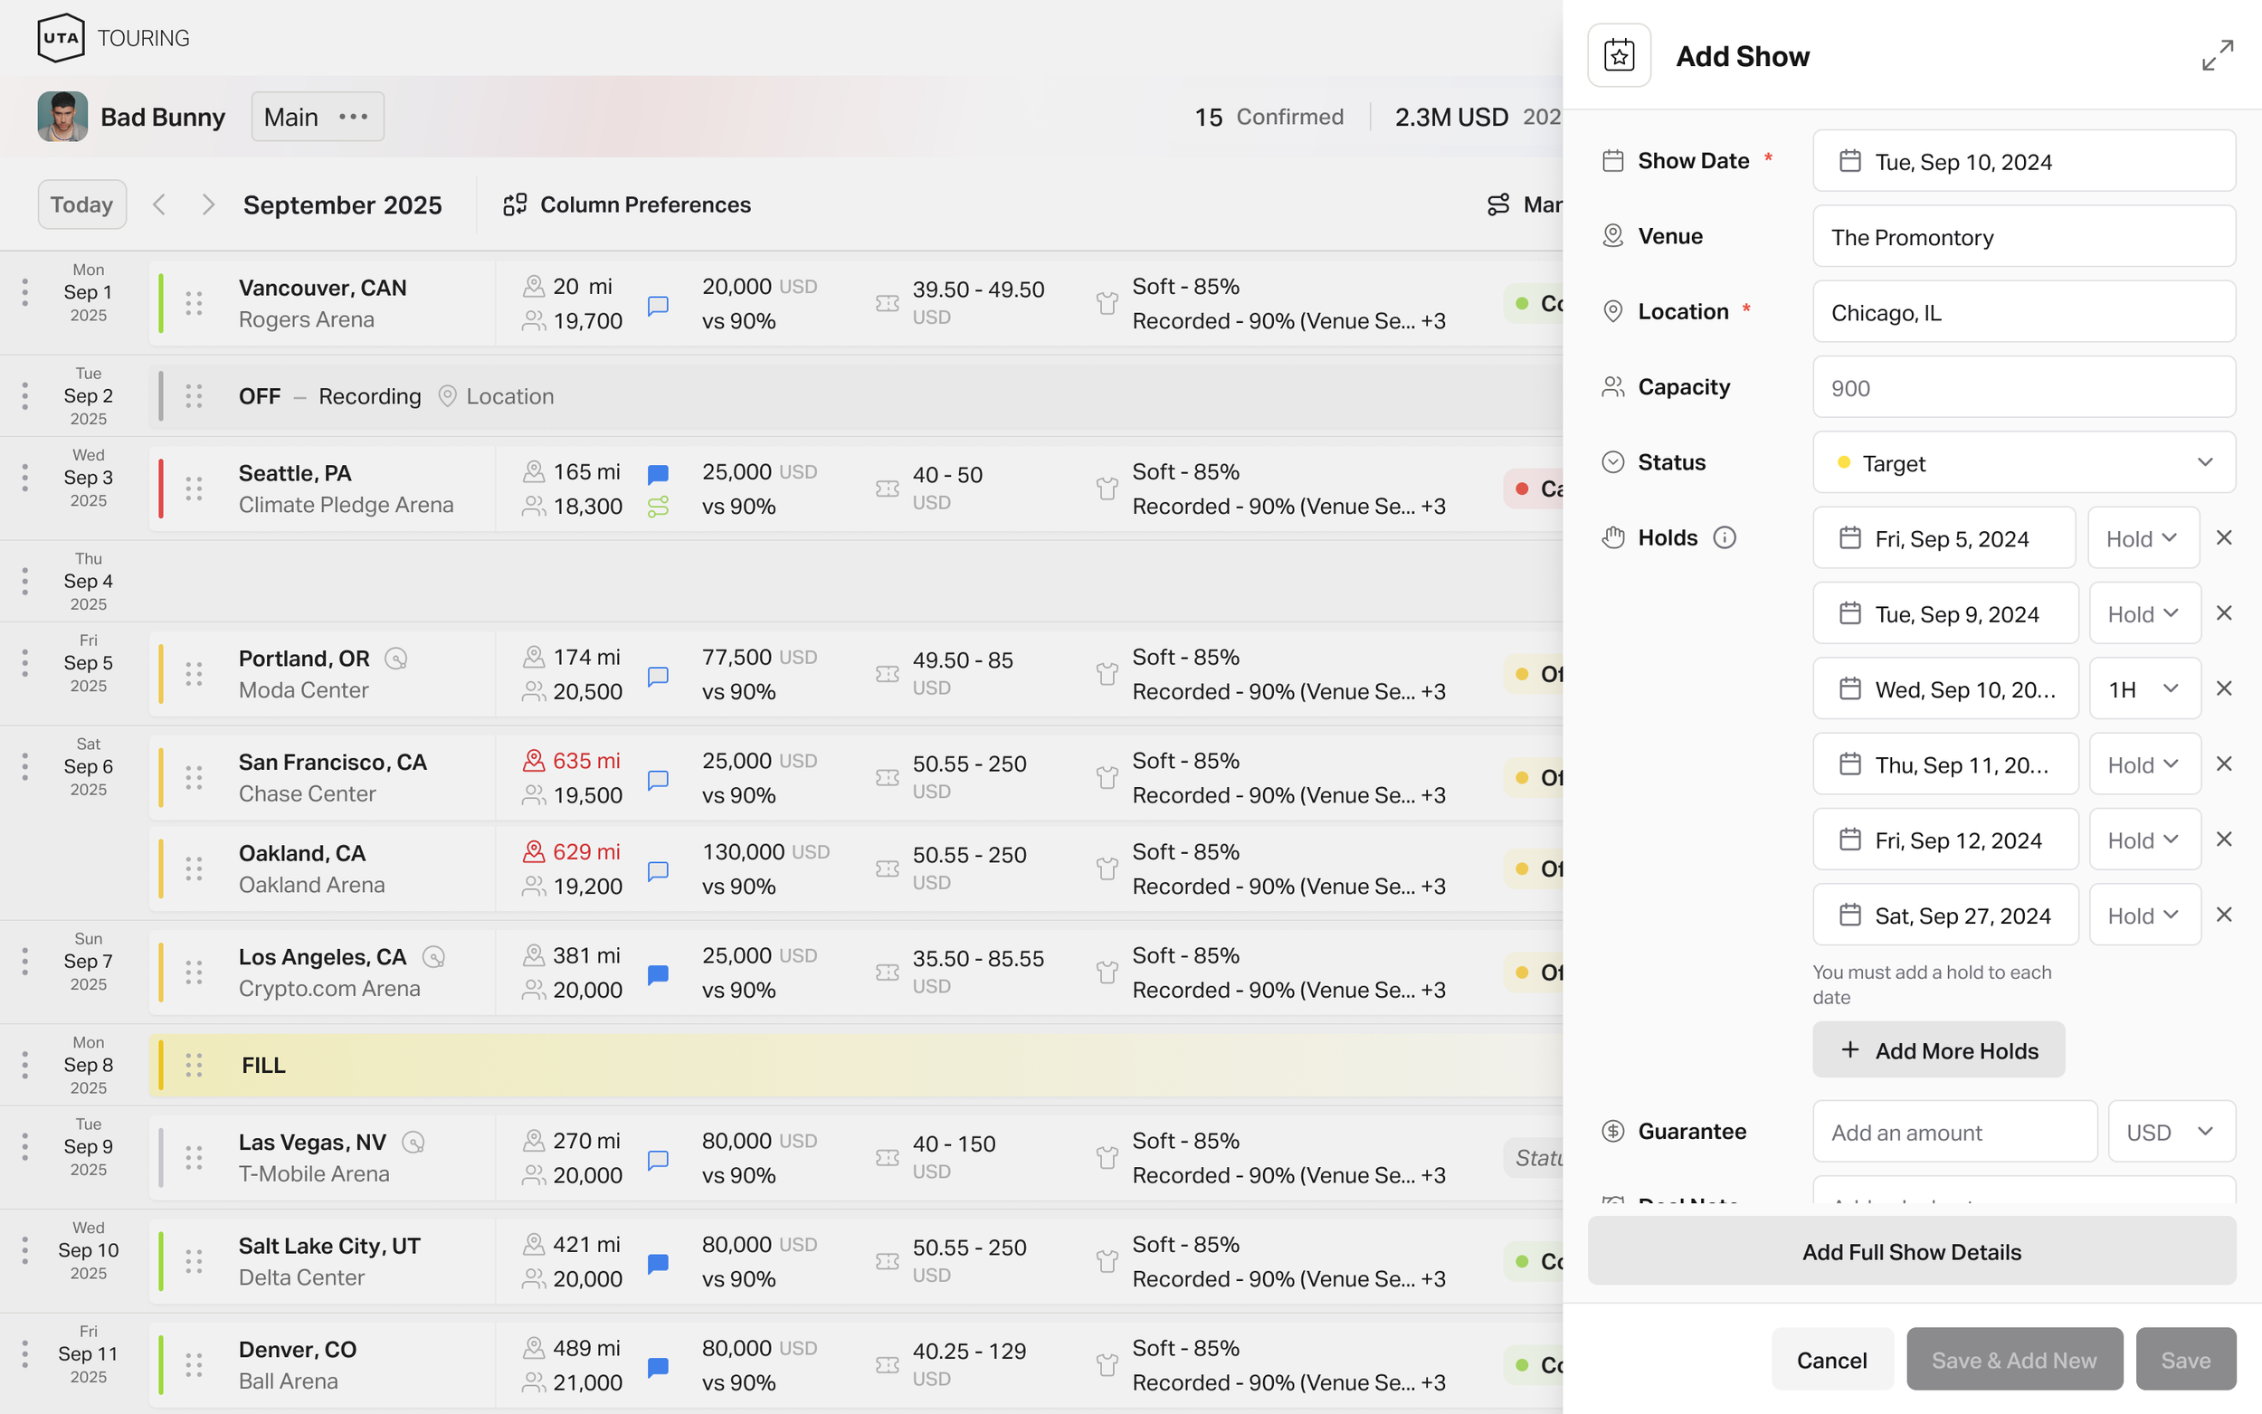Remove the Sat, Sep 27, 2024 hold
The height and width of the screenshot is (1414, 2262).
(x=2223, y=915)
